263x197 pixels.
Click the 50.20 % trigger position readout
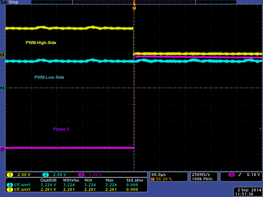(x=164, y=179)
